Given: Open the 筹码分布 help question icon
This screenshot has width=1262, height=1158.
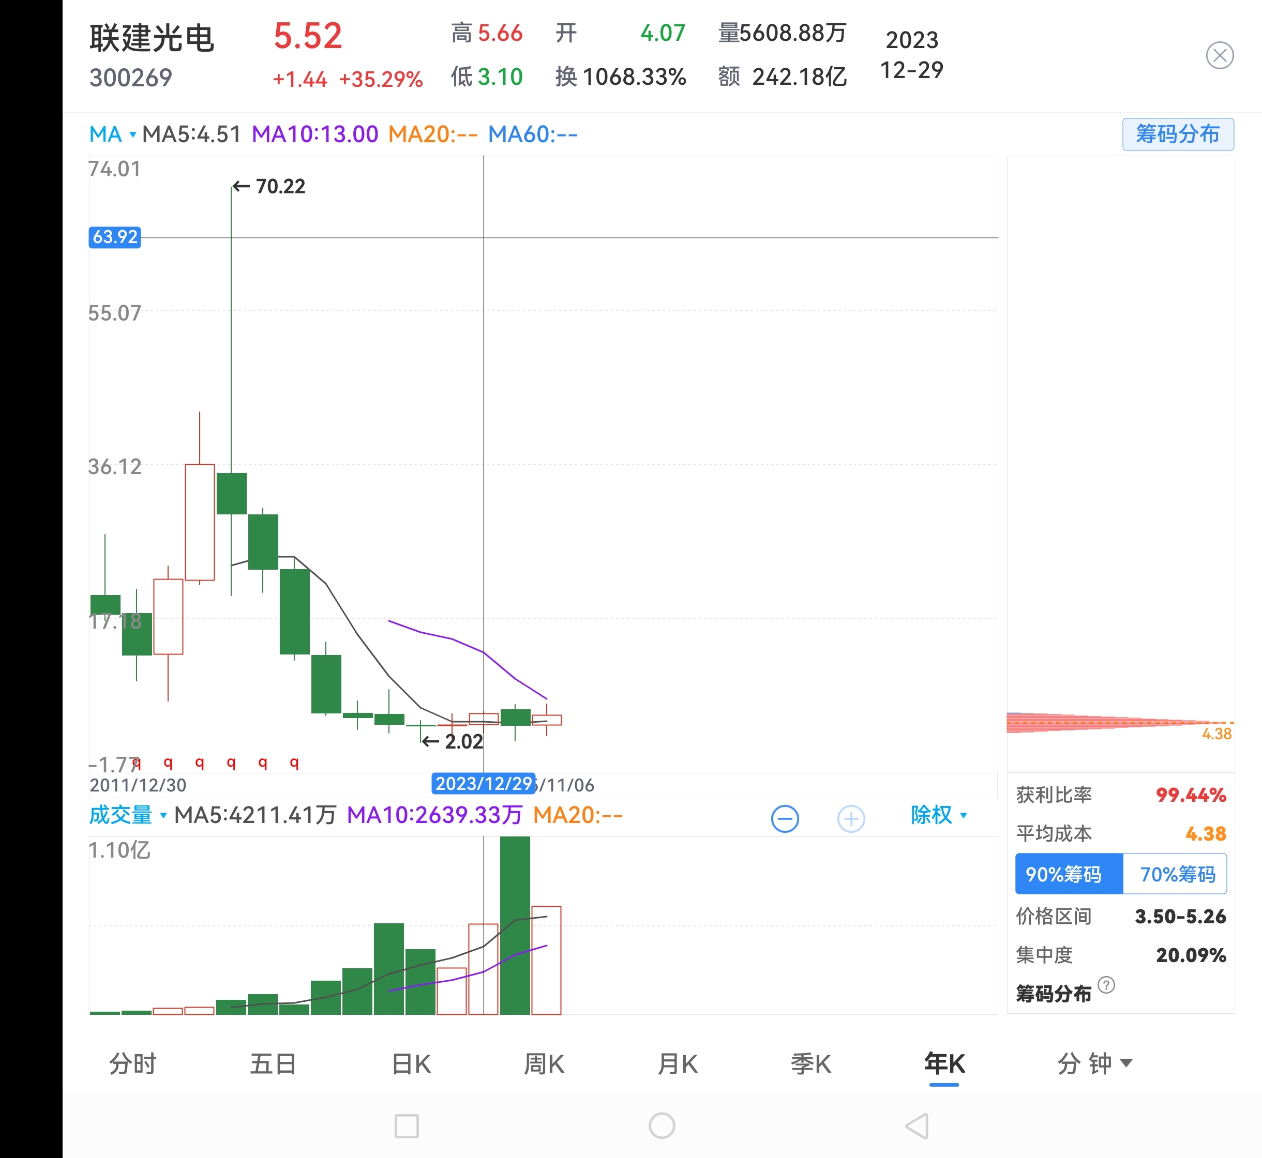Looking at the screenshot, I should pos(1106,984).
